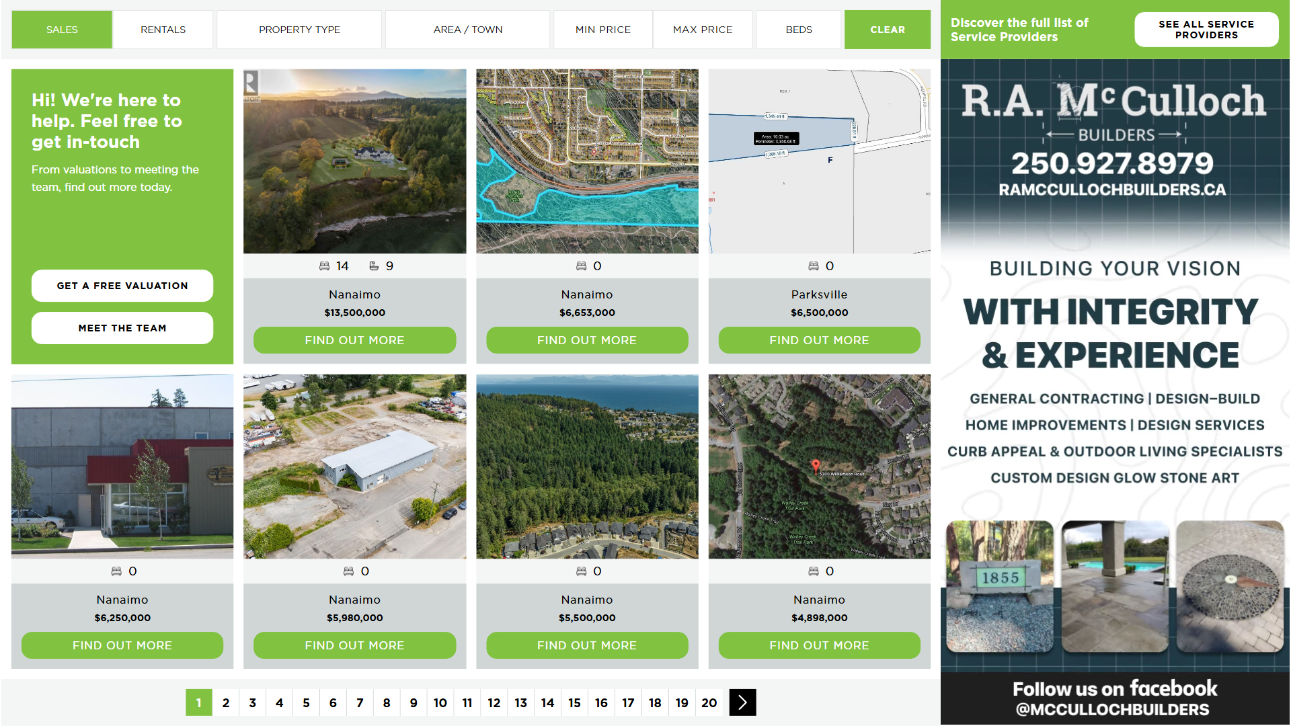The height and width of the screenshot is (726, 1291).
Task: Click Get a Free Valuation button
Action: coord(122,286)
